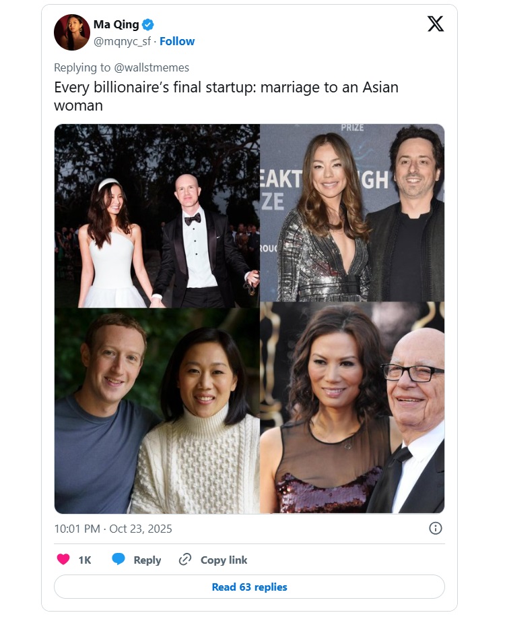The width and height of the screenshot is (505, 619).
Task: Click the blue reply speech bubble icon
Action: (x=119, y=560)
